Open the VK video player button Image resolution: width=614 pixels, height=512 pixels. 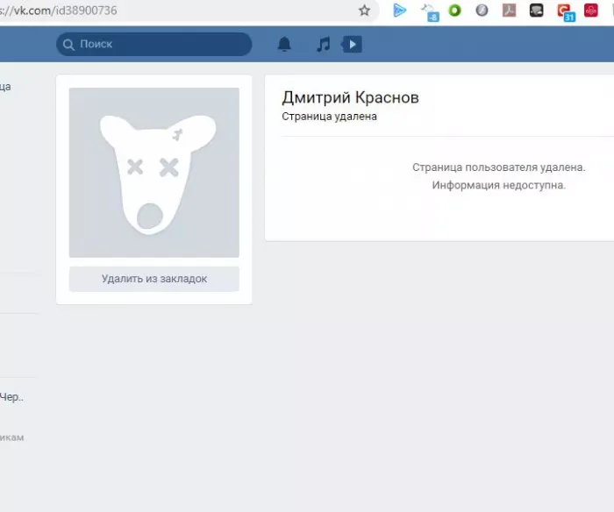point(352,44)
